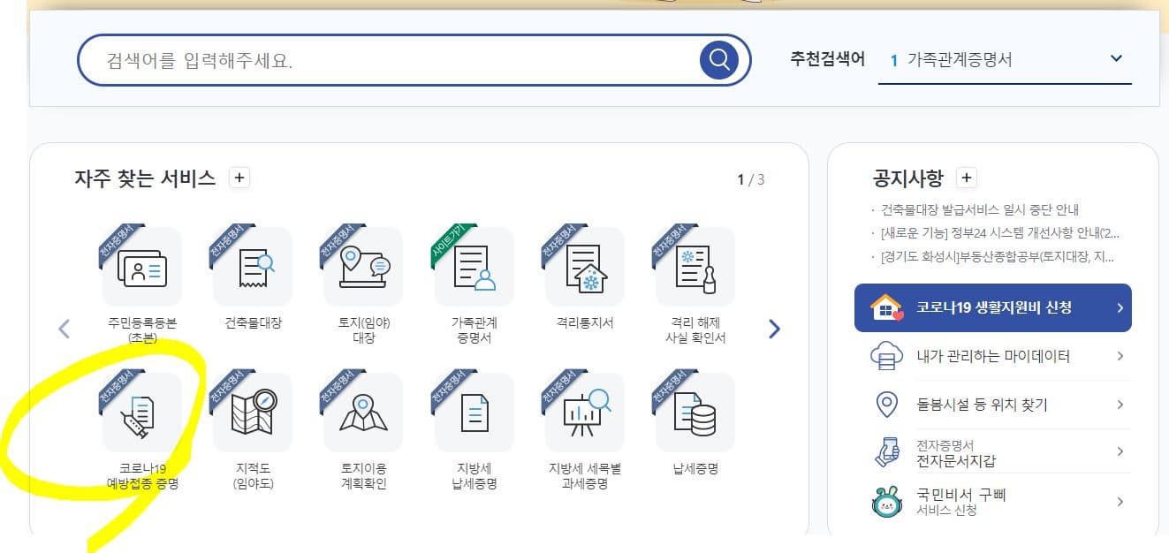Image resolution: width=1169 pixels, height=553 pixels.
Task: Click the 1 / 3 page indicator
Action: (x=751, y=179)
